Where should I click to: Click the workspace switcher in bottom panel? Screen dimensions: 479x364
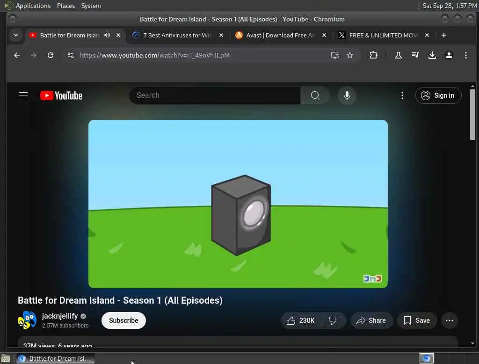tap(448, 358)
